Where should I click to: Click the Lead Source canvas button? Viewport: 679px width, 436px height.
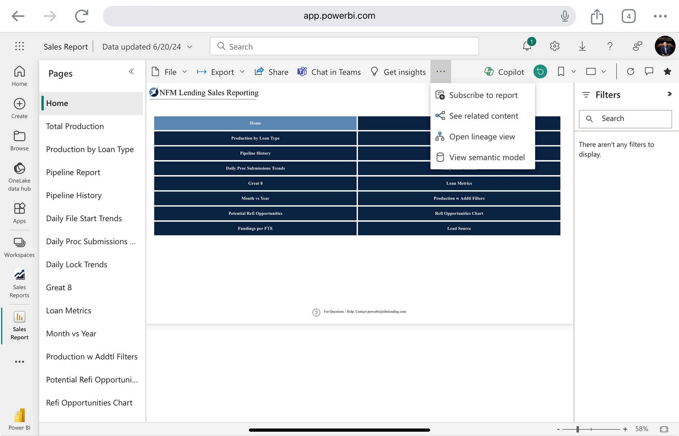[459, 228]
